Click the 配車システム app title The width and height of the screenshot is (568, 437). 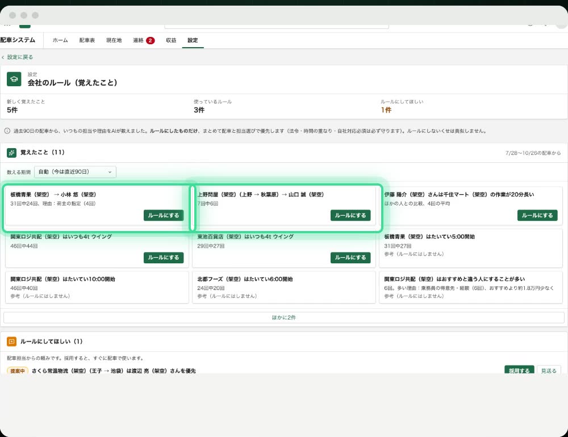coord(18,40)
